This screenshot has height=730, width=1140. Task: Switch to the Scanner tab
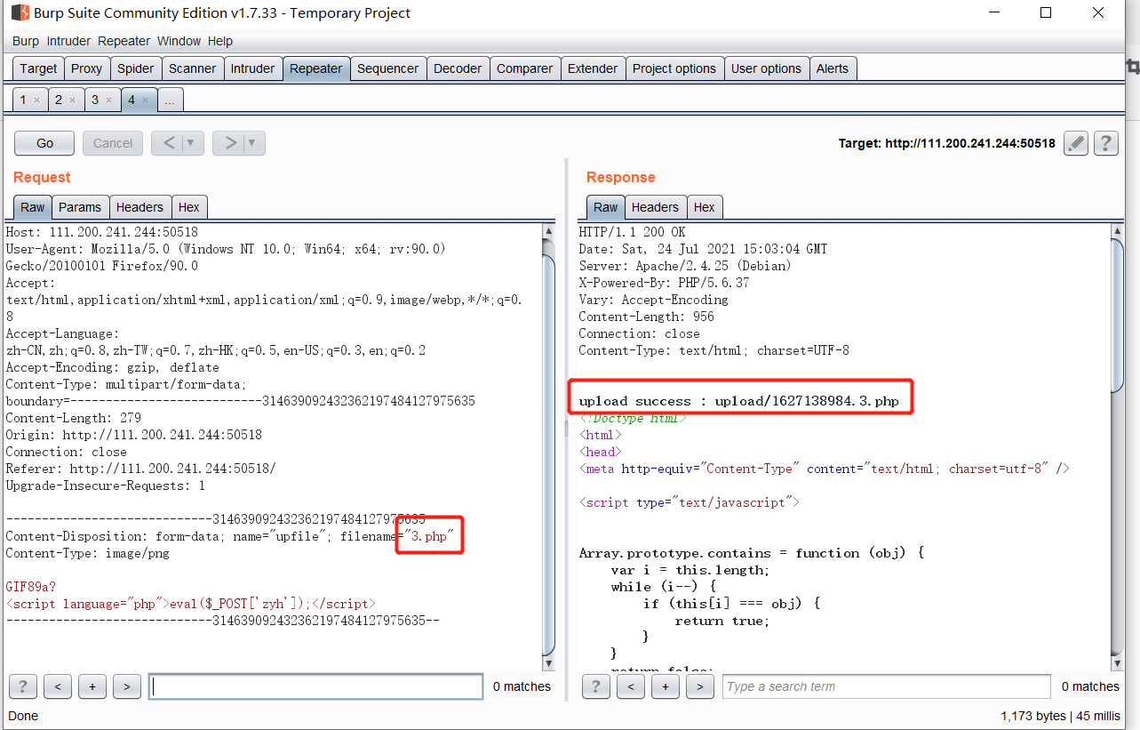192,68
